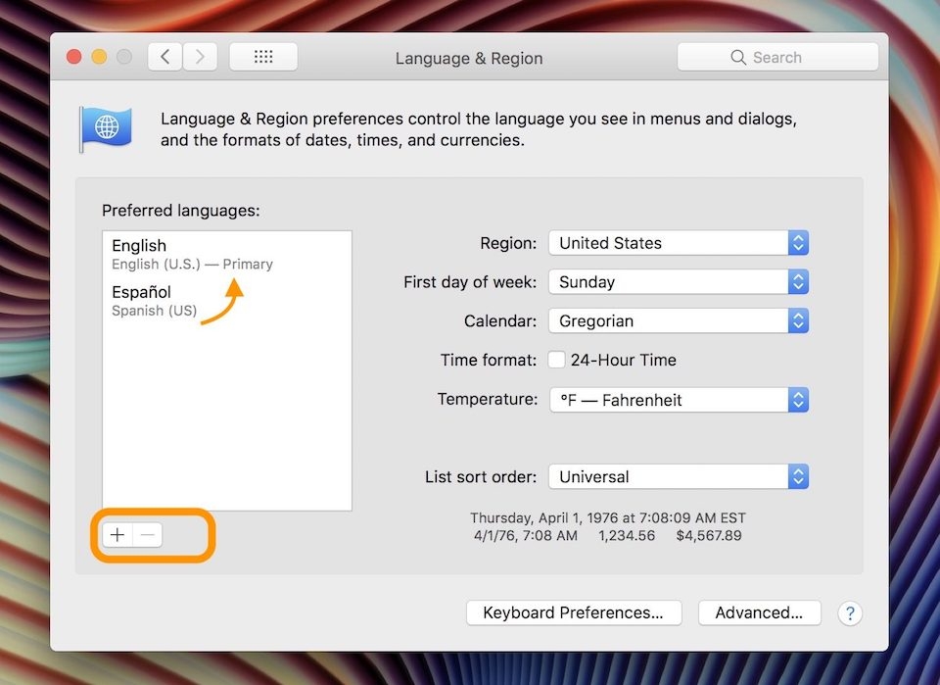940x685 pixels.
Task: Open Keyboard Preferences
Action: coord(574,612)
